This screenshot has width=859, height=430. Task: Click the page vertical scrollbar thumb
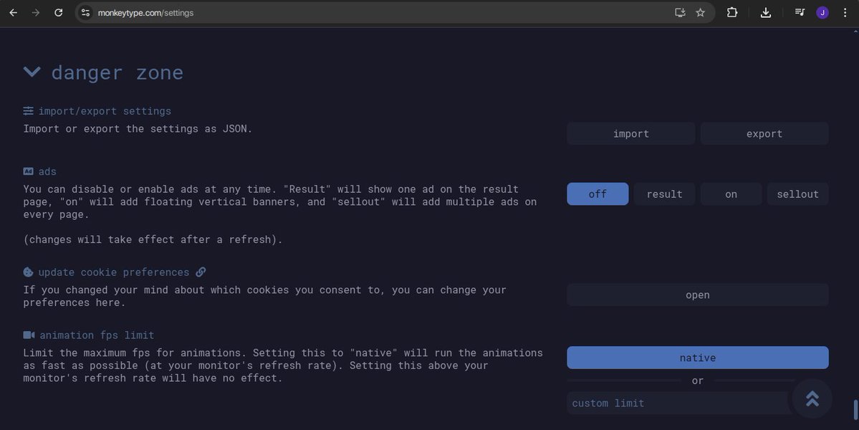[x=855, y=410]
